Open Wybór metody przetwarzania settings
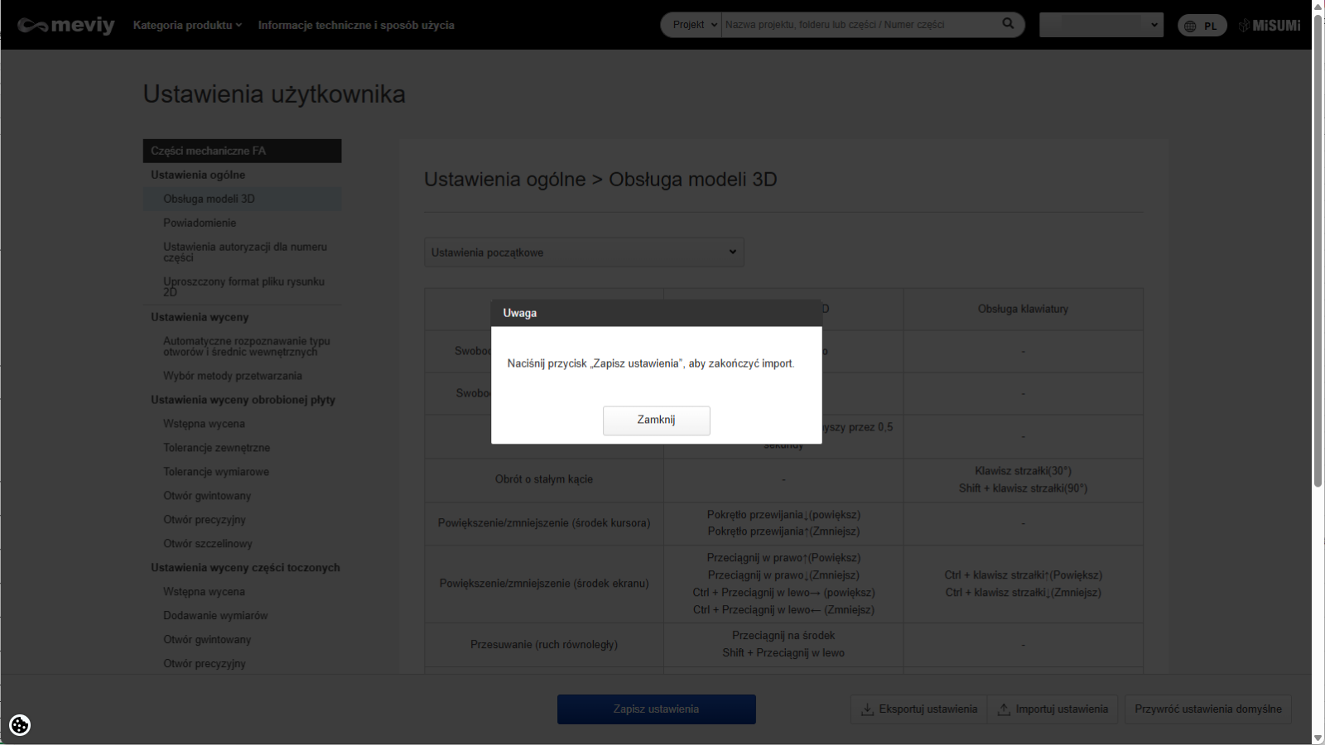This screenshot has width=1325, height=745. 233,376
